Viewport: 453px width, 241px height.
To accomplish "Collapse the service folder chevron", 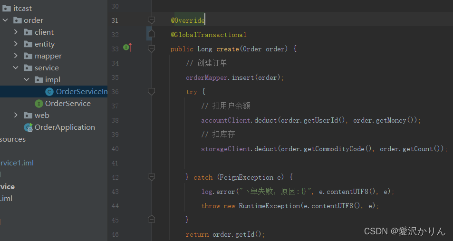I will [16, 67].
